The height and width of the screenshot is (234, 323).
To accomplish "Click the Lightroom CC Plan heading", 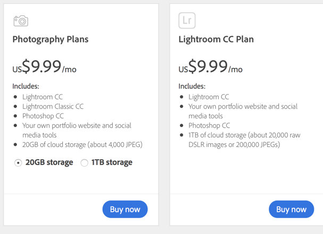I will [216, 39].
